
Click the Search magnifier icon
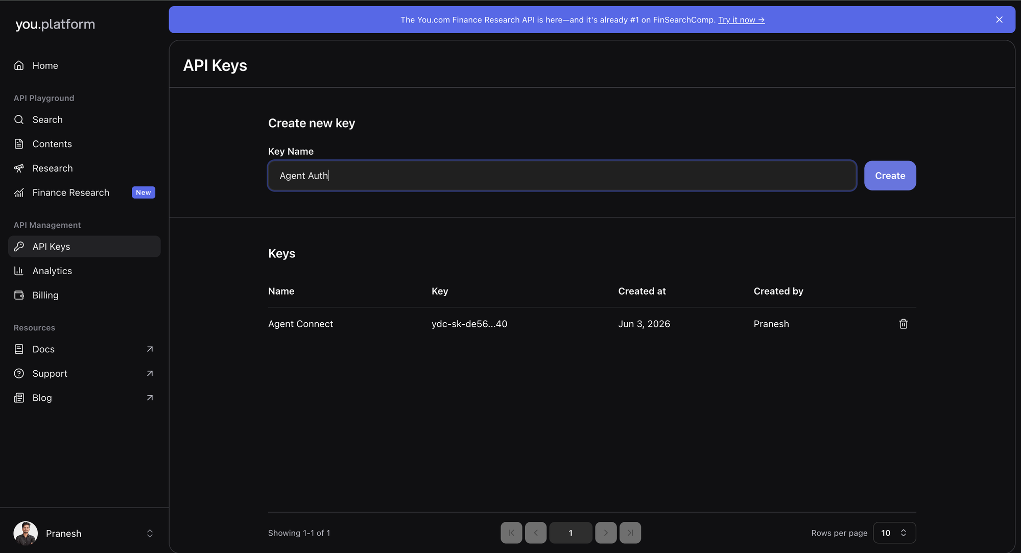coord(19,119)
